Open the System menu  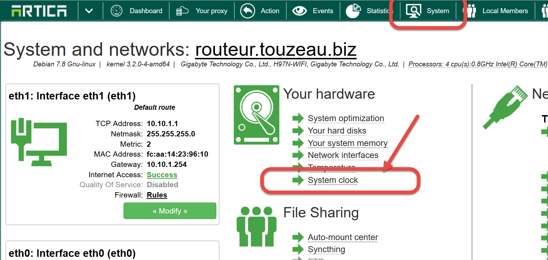[x=438, y=11]
